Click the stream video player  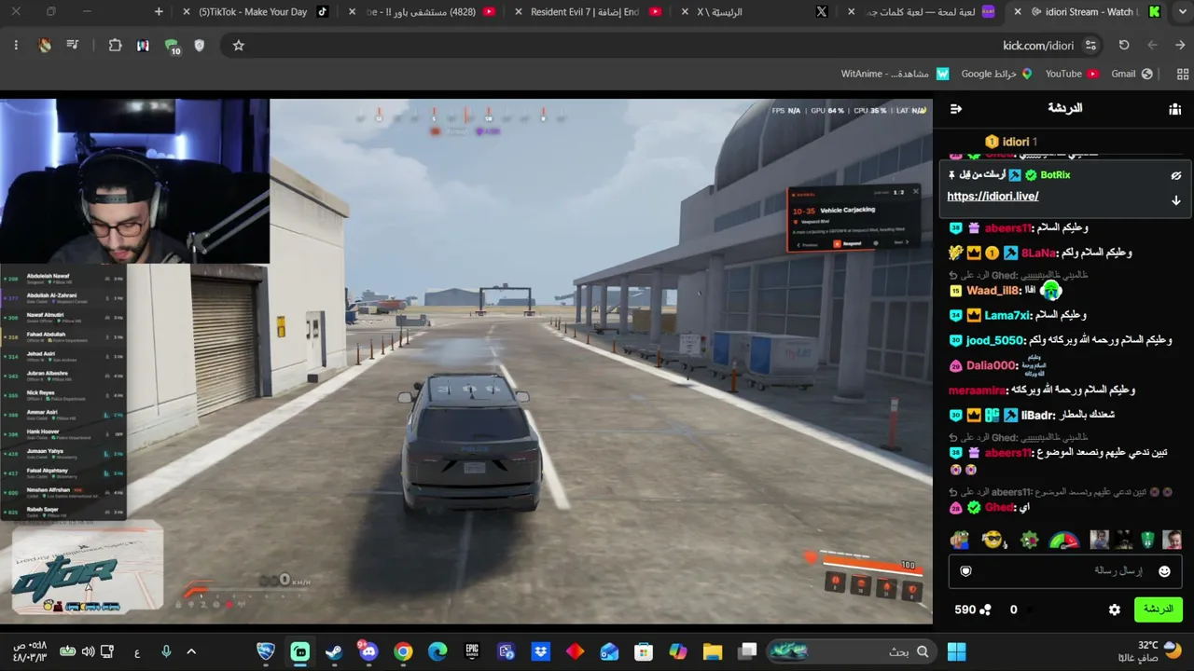pyautogui.click(x=466, y=362)
